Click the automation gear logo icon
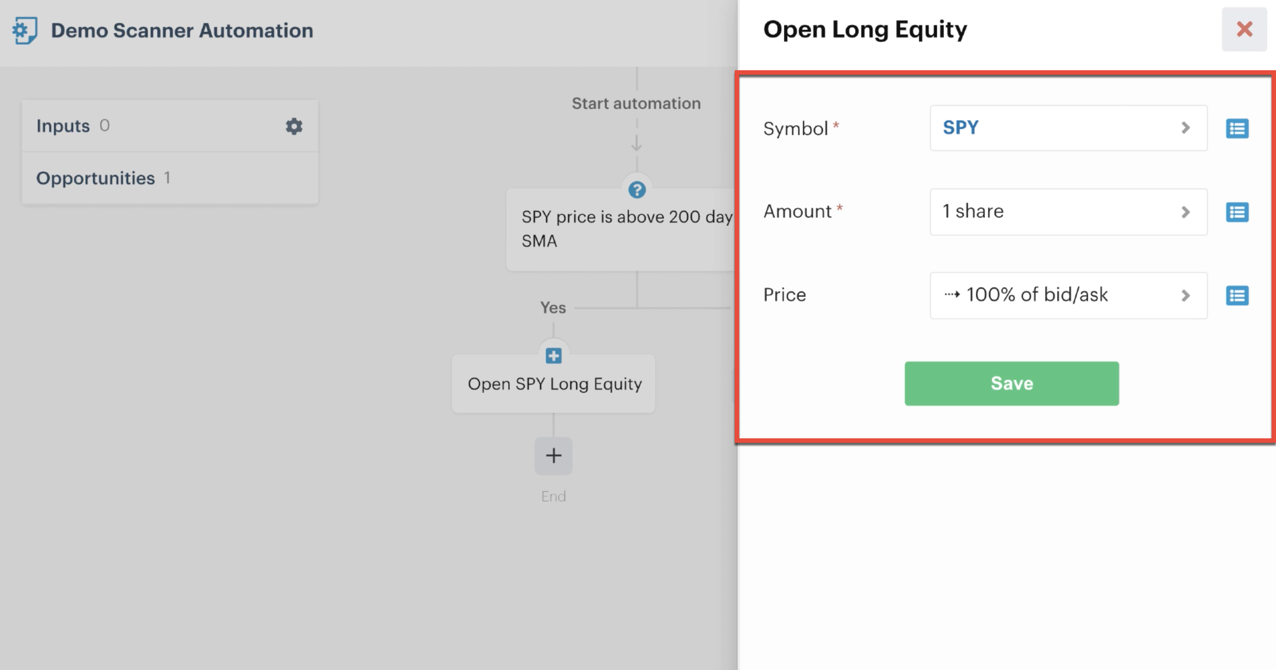 click(25, 31)
